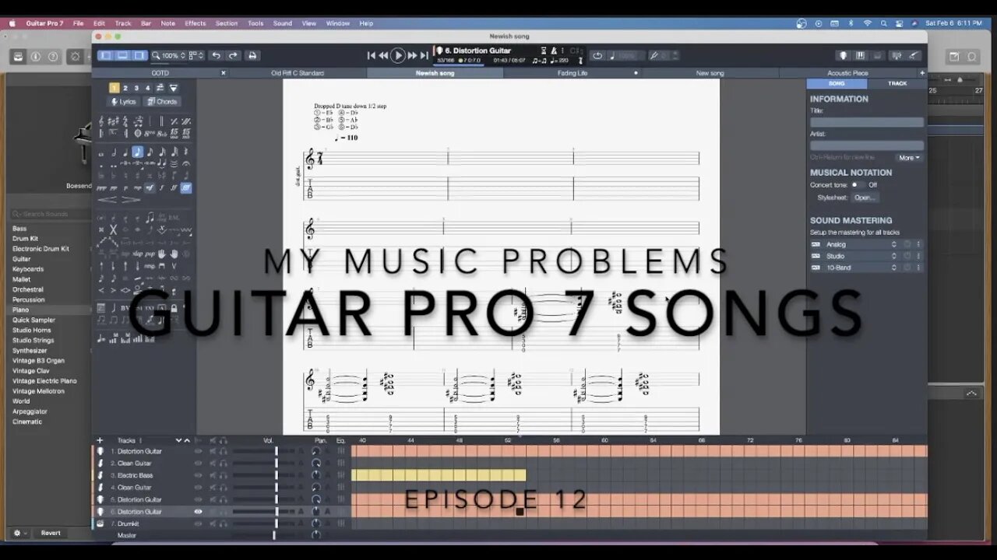Click the Undo arrow icon

coord(216,55)
